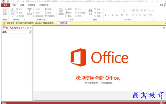Click the 筛选器 (Filter) funnel icon
Screen dimensions: 166x104
point(30,11)
